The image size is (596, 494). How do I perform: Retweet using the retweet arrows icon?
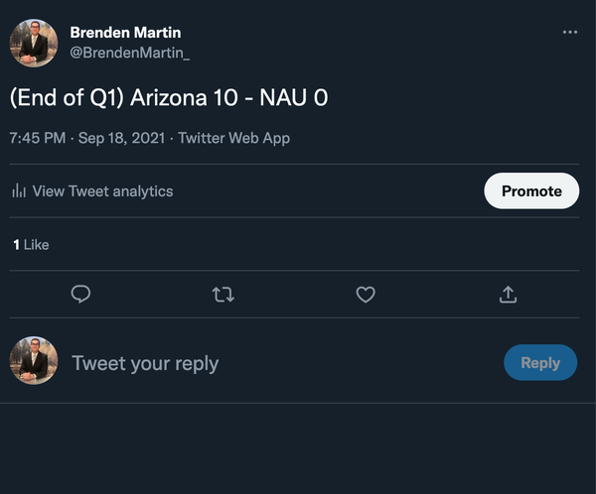pyautogui.click(x=223, y=294)
